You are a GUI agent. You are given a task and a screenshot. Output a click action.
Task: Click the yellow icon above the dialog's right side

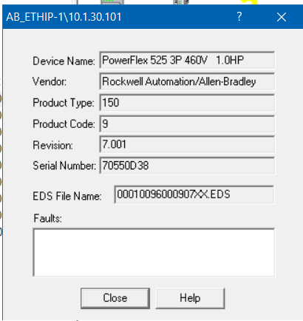click(249, 2)
